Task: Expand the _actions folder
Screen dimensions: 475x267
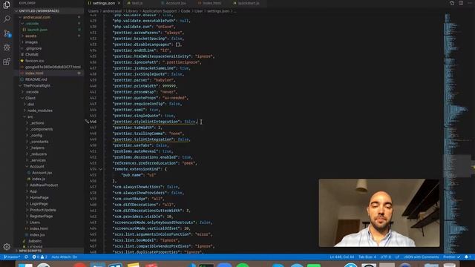Action: pos(36,123)
